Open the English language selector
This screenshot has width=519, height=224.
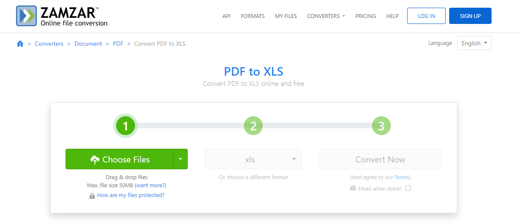tap(474, 43)
